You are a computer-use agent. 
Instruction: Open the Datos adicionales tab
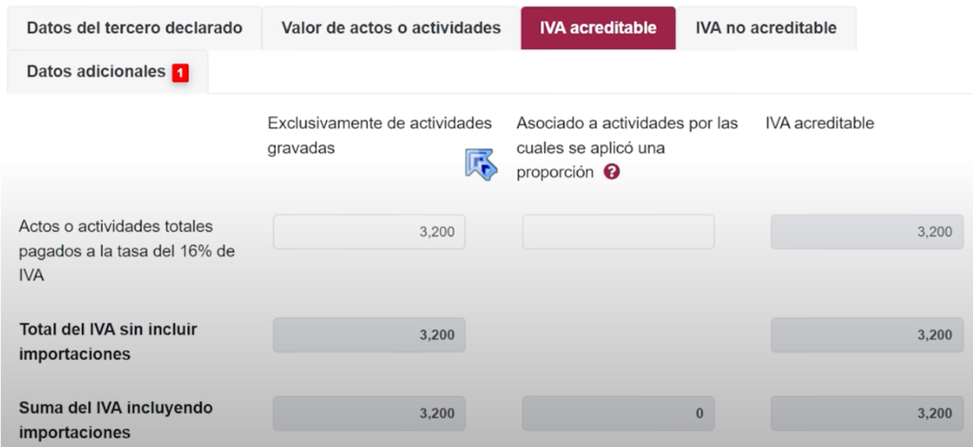pyautogui.click(x=96, y=71)
